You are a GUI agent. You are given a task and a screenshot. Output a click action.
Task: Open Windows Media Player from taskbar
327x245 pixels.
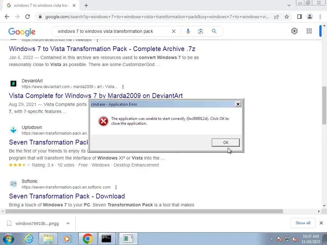pos(68,239)
